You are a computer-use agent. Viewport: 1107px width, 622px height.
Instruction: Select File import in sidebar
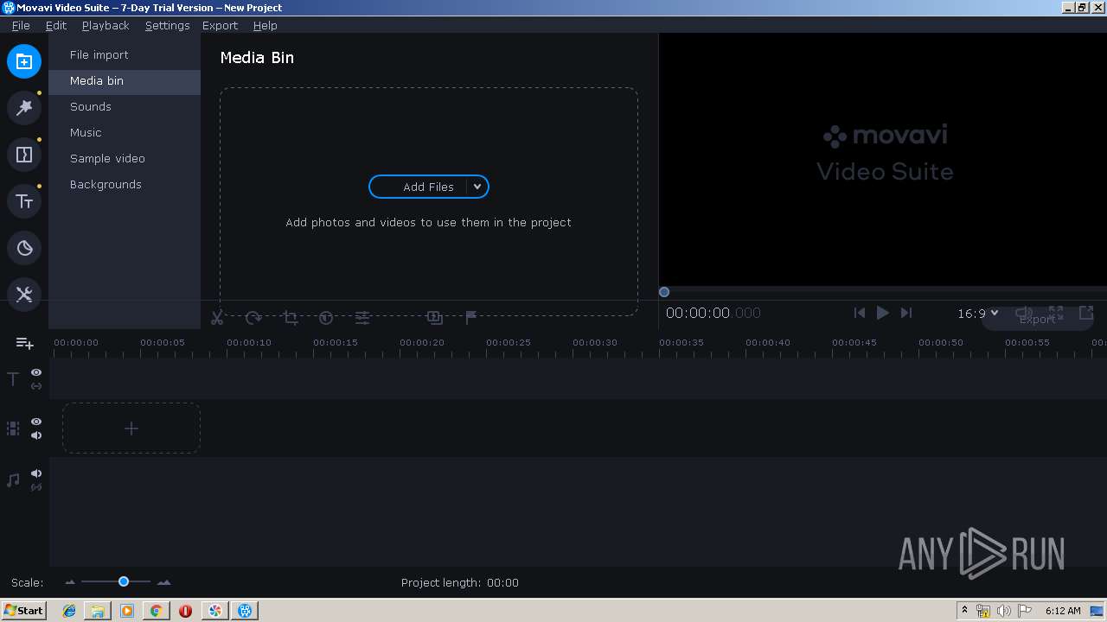(125, 54)
